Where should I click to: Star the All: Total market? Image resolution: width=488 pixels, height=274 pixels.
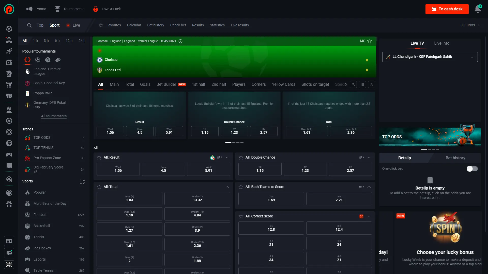(x=99, y=187)
